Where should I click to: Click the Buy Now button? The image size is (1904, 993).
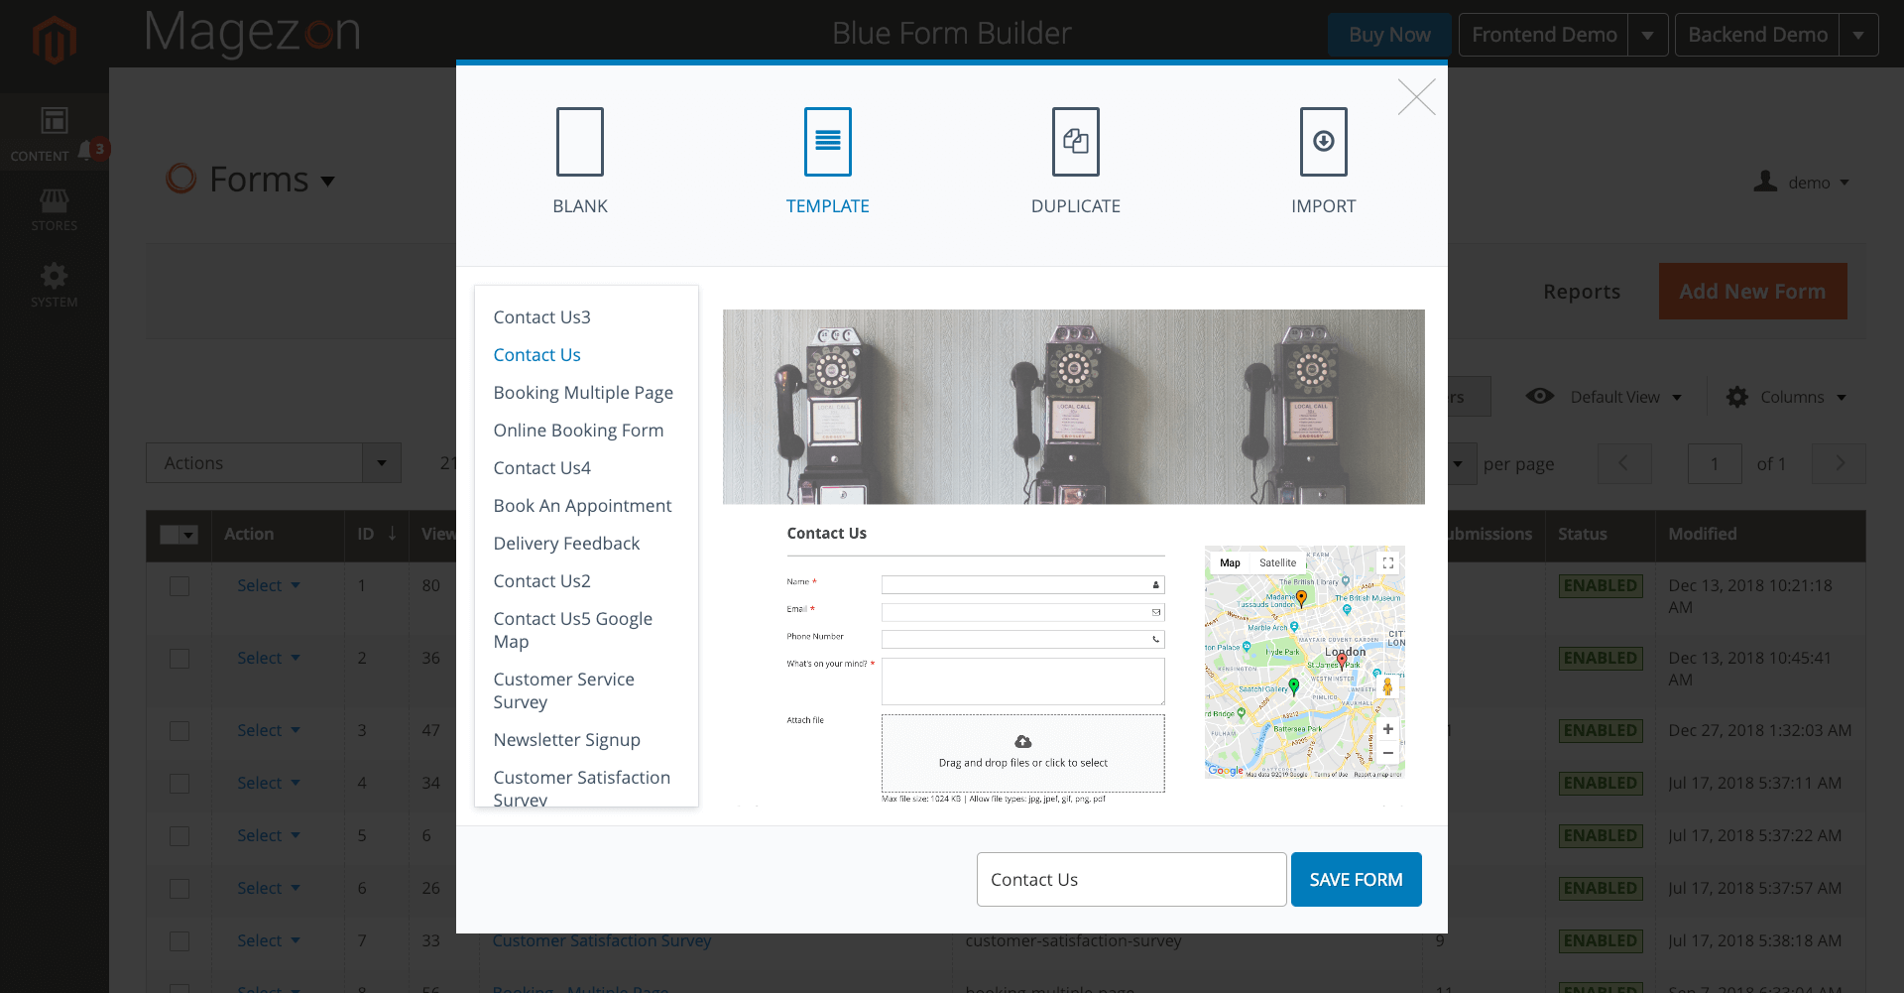(x=1389, y=35)
